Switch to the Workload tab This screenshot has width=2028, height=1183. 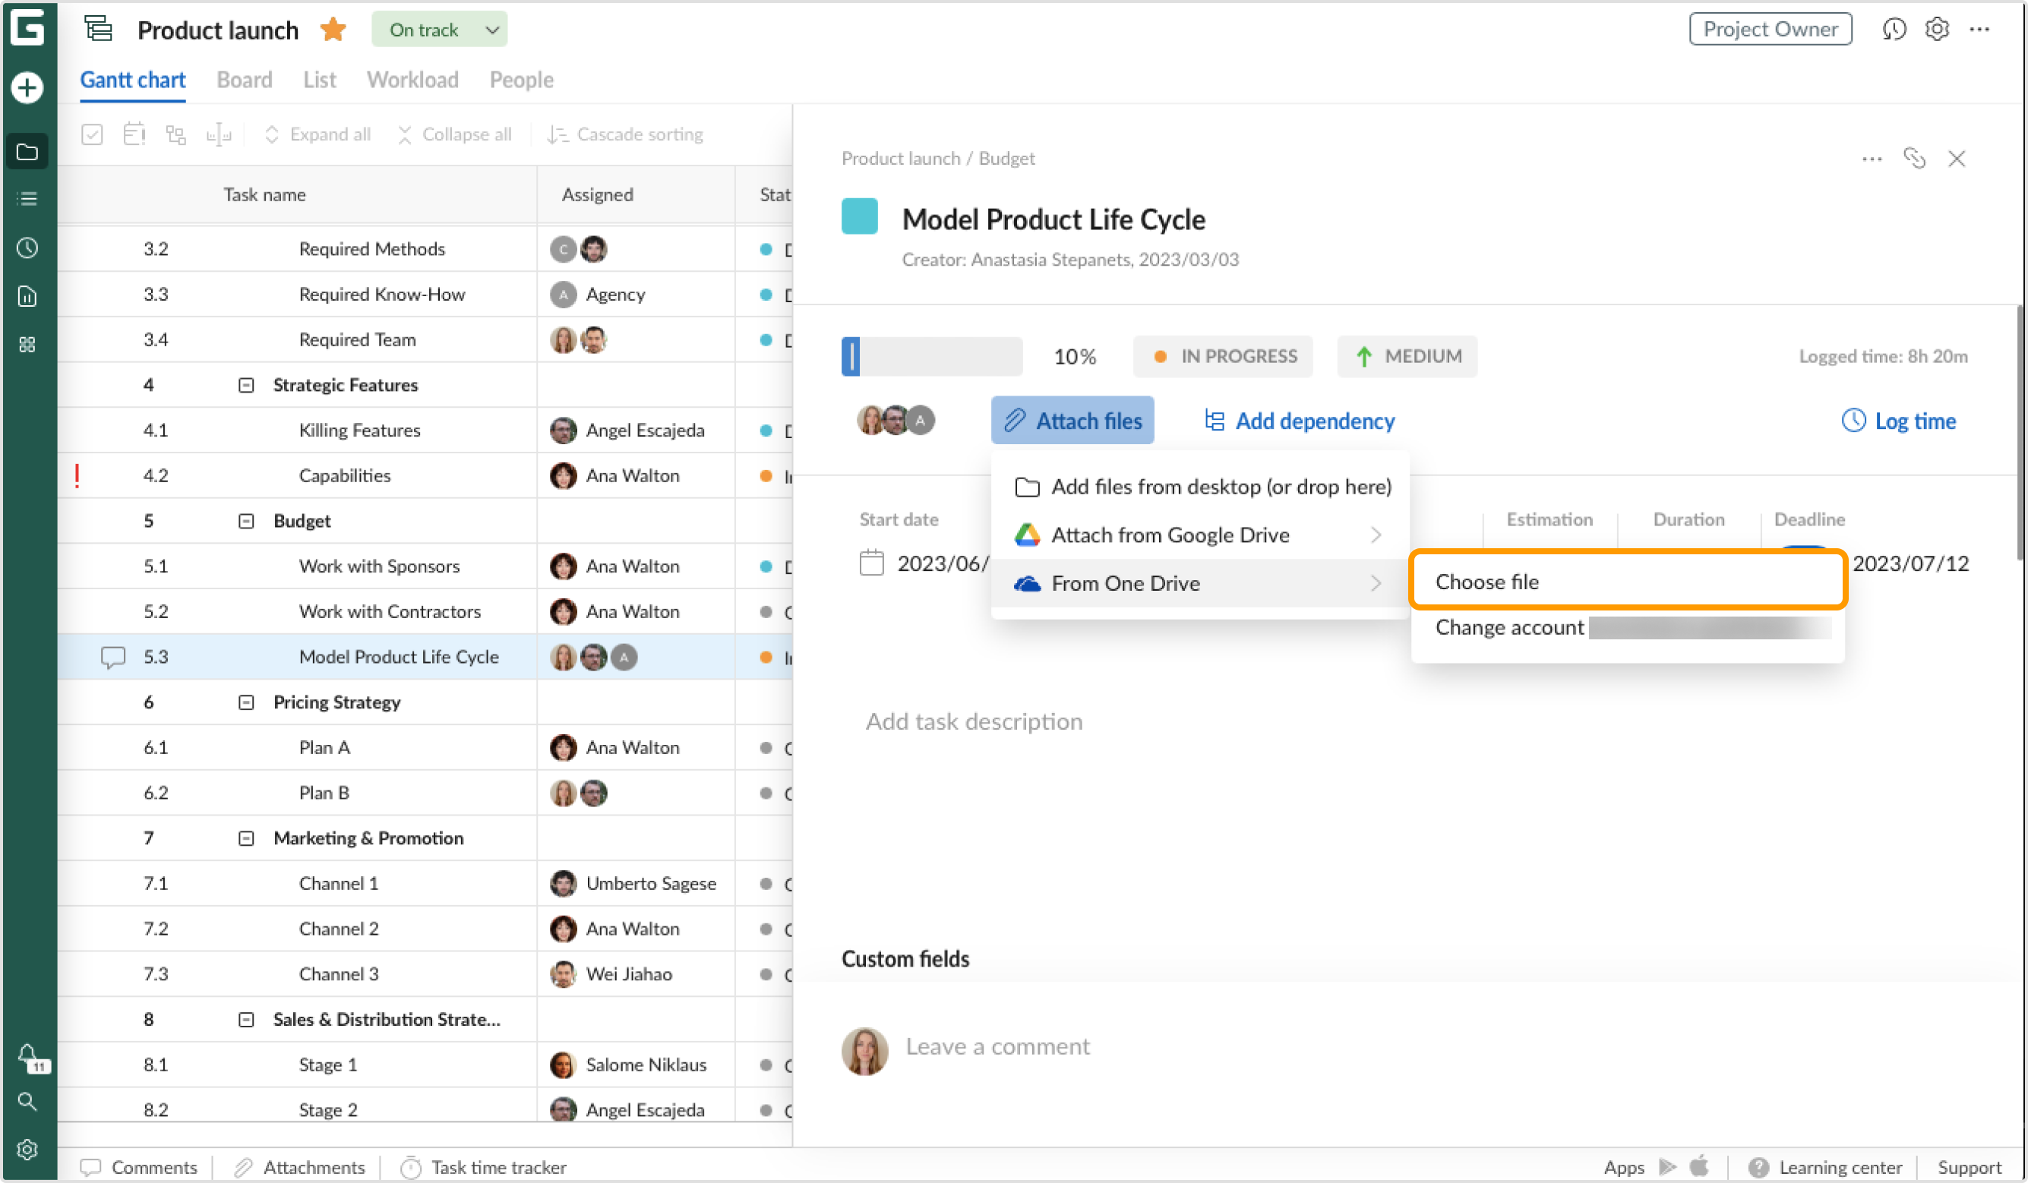click(x=412, y=80)
